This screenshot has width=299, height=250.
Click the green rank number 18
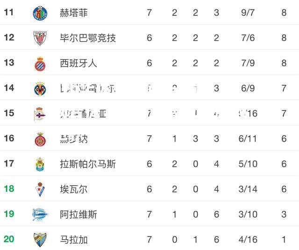coord(9,189)
